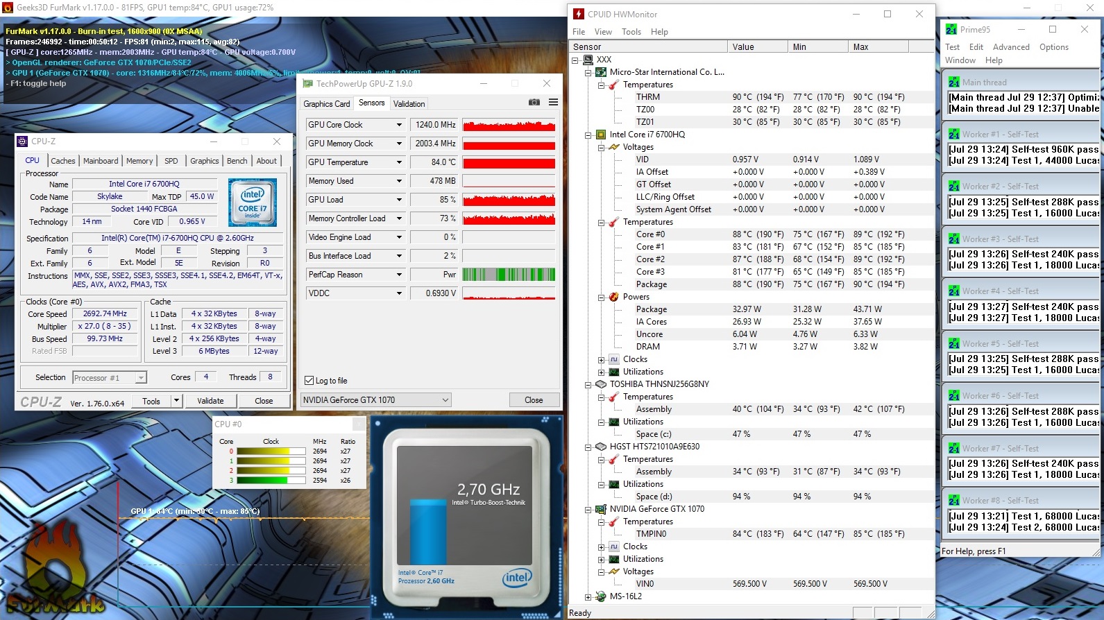1104x620 pixels.
Task: Click the NVIDIA GeForce GTX 1070 card icon
Action: pyautogui.click(x=601, y=509)
